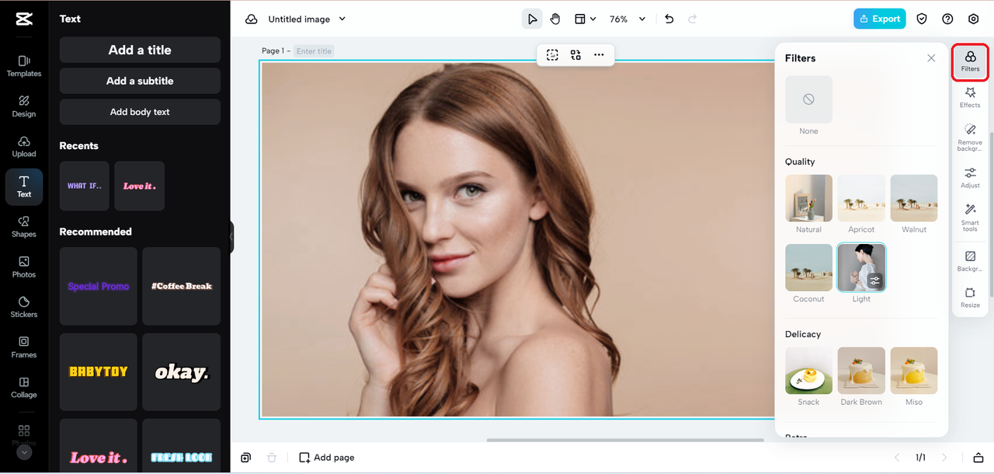The image size is (994, 474).
Task: Open the Stickers sidebar panel
Action: click(x=24, y=307)
